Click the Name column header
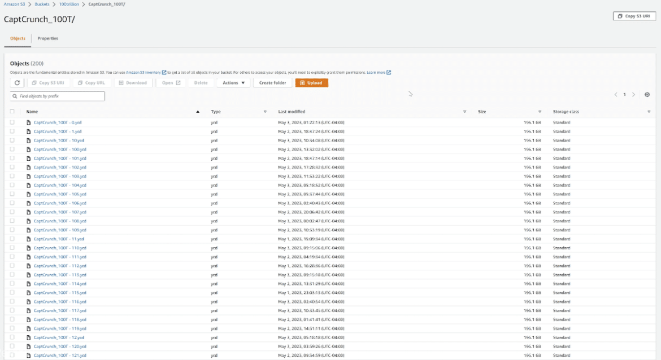This screenshot has height=360, width=661. point(32,112)
